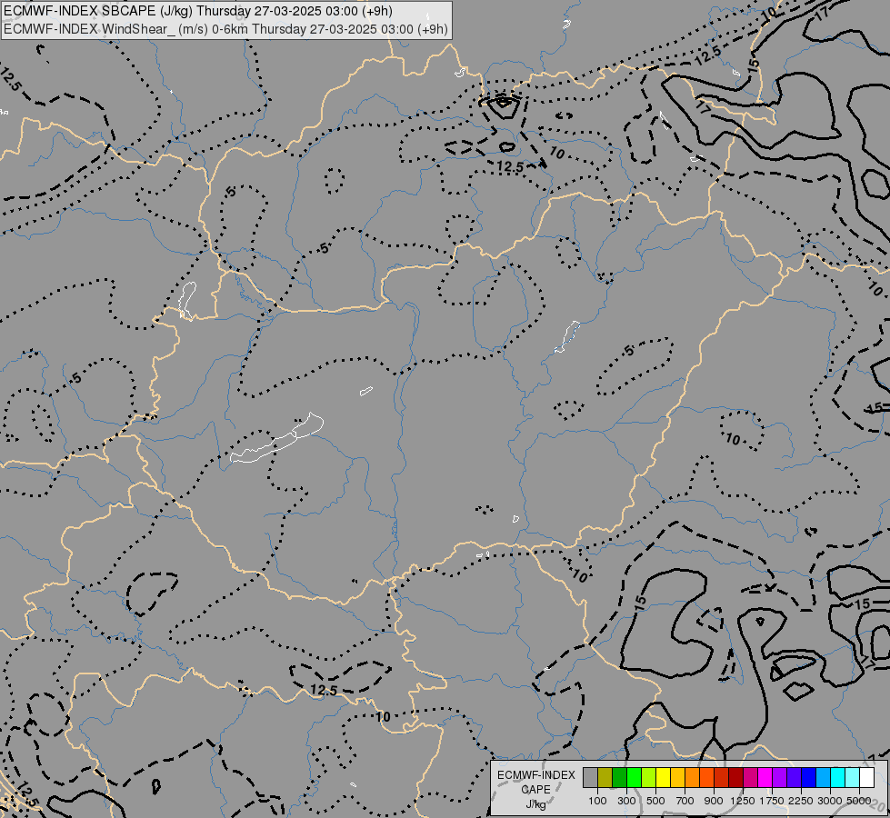The height and width of the screenshot is (818, 890).
Task: Pick the dark green legend swatch
Action: [x=620, y=777]
